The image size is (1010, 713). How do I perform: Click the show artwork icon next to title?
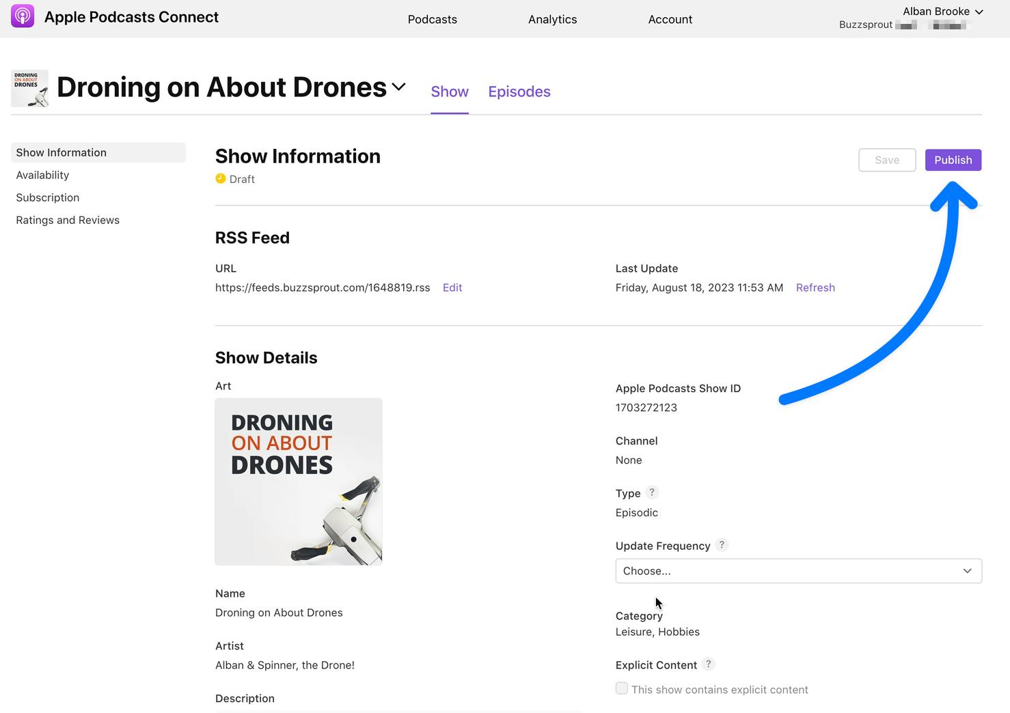pos(29,87)
